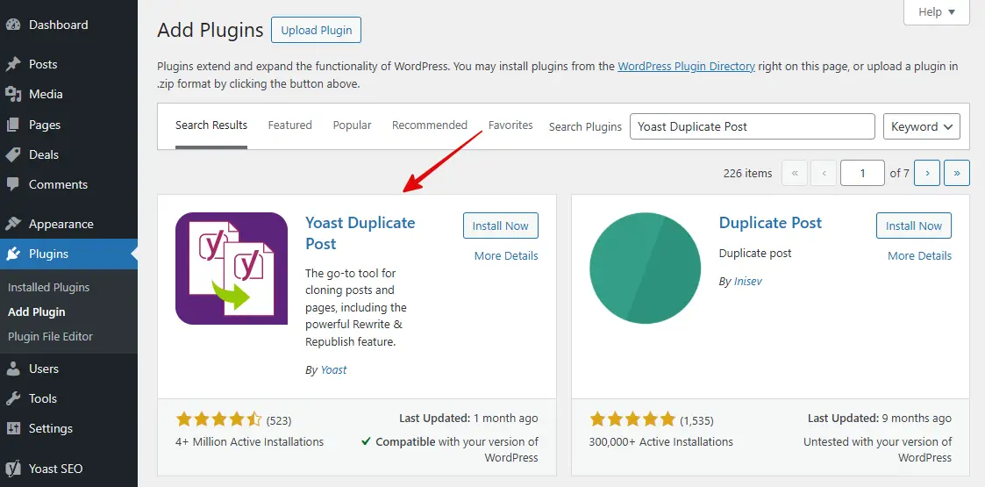
Task: Open the Users menu label
Action: coord(43,369)
